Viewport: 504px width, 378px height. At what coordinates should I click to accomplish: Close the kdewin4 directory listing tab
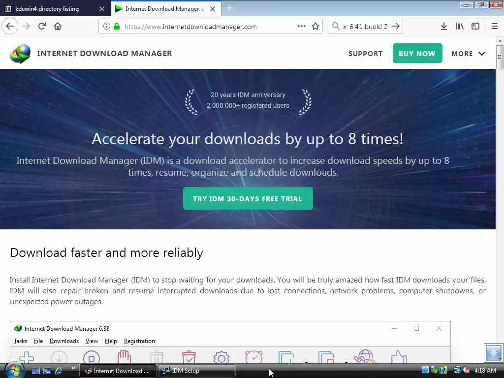(102, 9)
